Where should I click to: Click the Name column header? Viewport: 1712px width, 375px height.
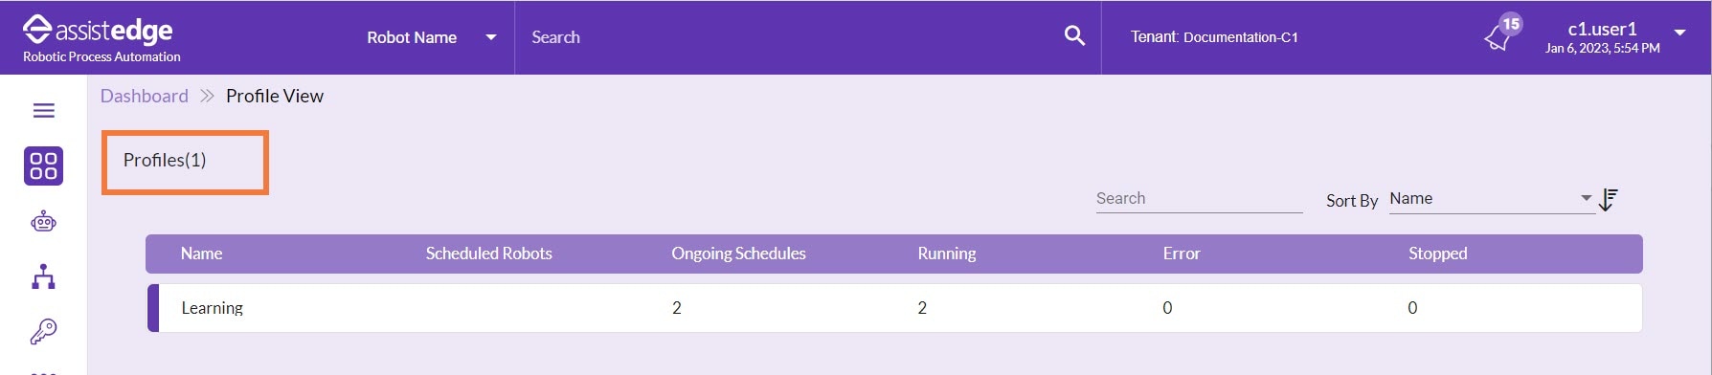(202, 254)
